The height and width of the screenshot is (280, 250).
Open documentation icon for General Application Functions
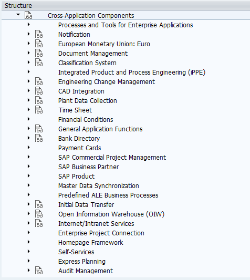pyautogui.click(x=39, y=129)
